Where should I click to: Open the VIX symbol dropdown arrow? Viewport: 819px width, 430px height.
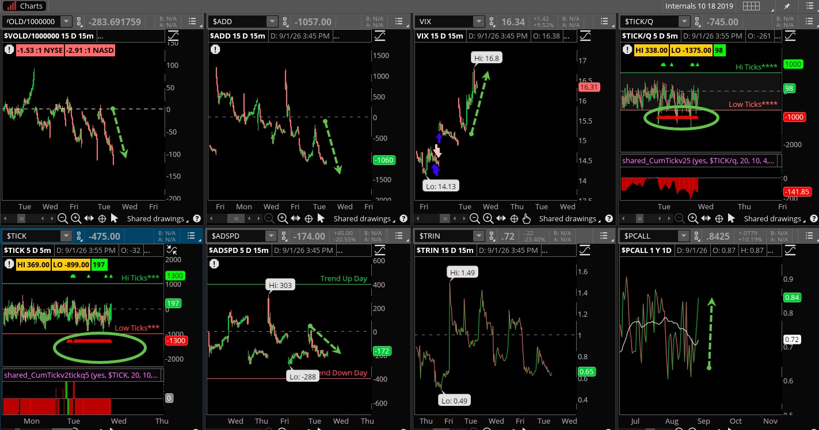tap(479, 22)
